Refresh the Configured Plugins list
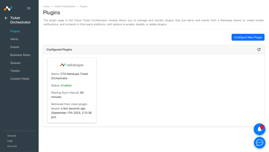The height and width of the screenshot is (152, 269). tap(259, 50)
